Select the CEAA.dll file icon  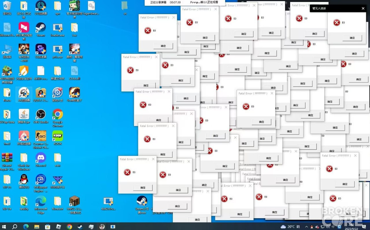[75, 73]
